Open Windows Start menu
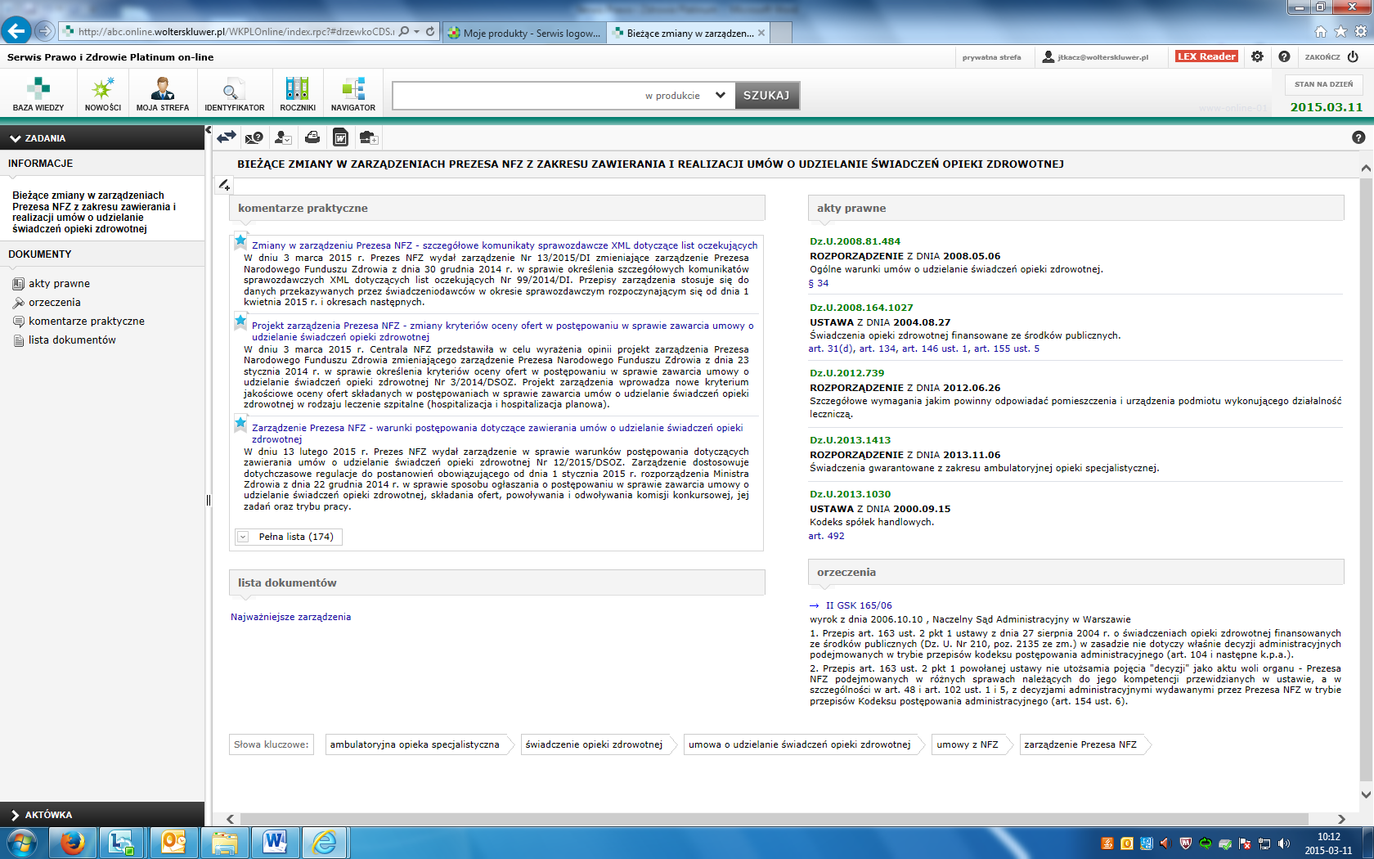 (x=21, y=842)
